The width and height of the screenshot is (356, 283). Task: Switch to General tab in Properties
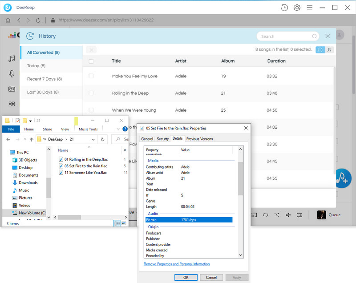(x=147, y=139)
